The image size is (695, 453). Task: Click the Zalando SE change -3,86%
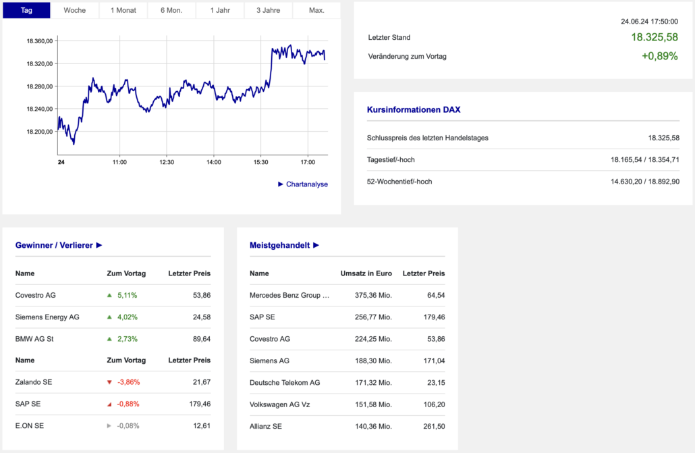coord(128,382)
